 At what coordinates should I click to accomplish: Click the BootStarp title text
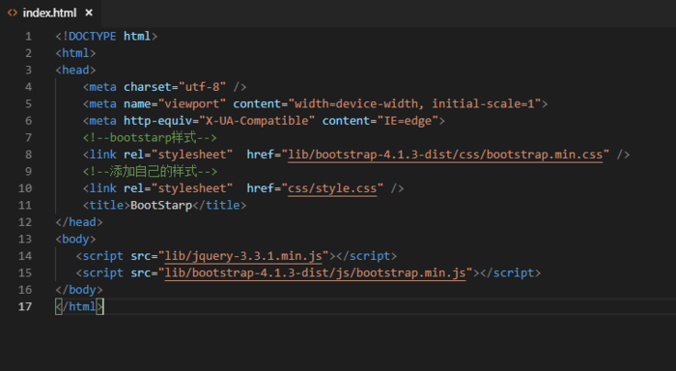pyautogui.click(x=161, y=206)
